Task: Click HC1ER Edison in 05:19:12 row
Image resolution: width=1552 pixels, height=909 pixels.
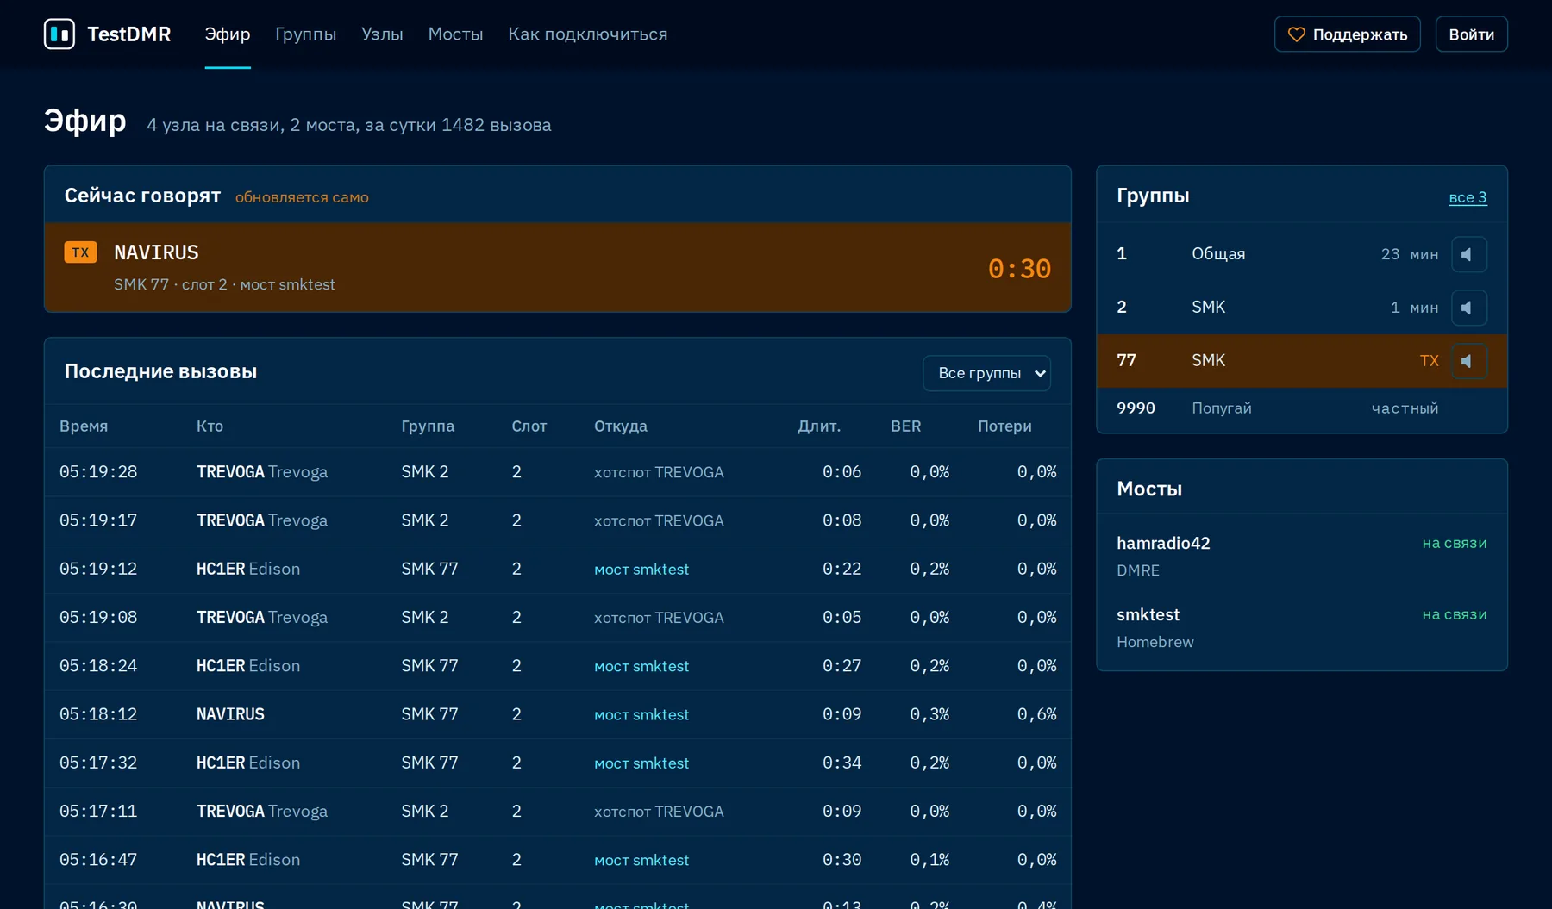Action: (x=248, y=570)
